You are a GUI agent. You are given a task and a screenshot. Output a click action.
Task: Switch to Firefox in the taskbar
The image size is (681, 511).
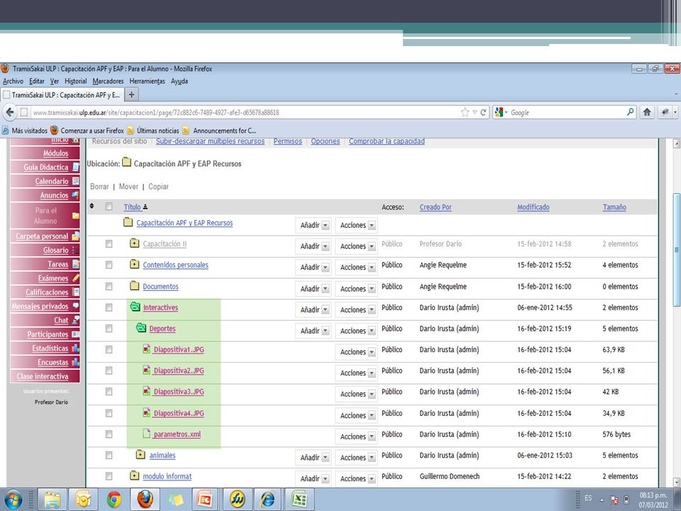pos(145,500)
